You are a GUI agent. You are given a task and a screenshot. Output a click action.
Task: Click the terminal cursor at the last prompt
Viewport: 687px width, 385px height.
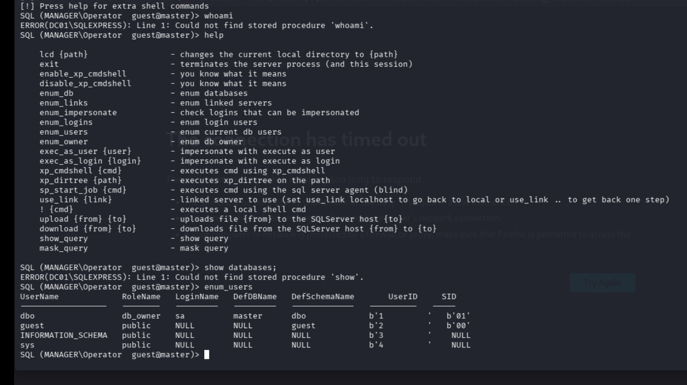pos(207,355)
